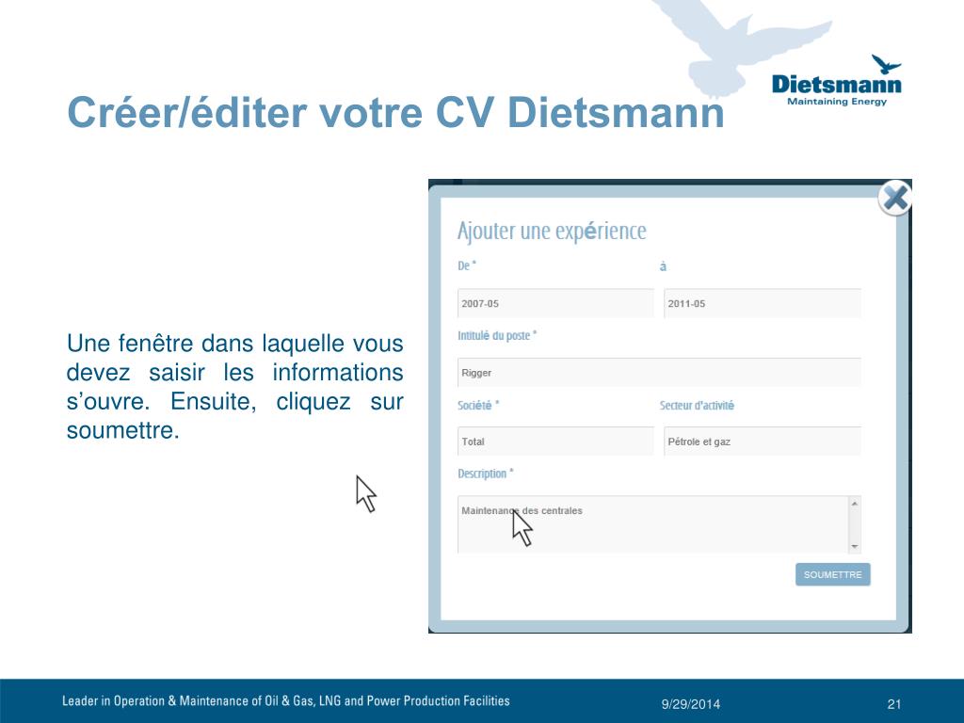Click the Secteur d'activité field

(763, 442)
